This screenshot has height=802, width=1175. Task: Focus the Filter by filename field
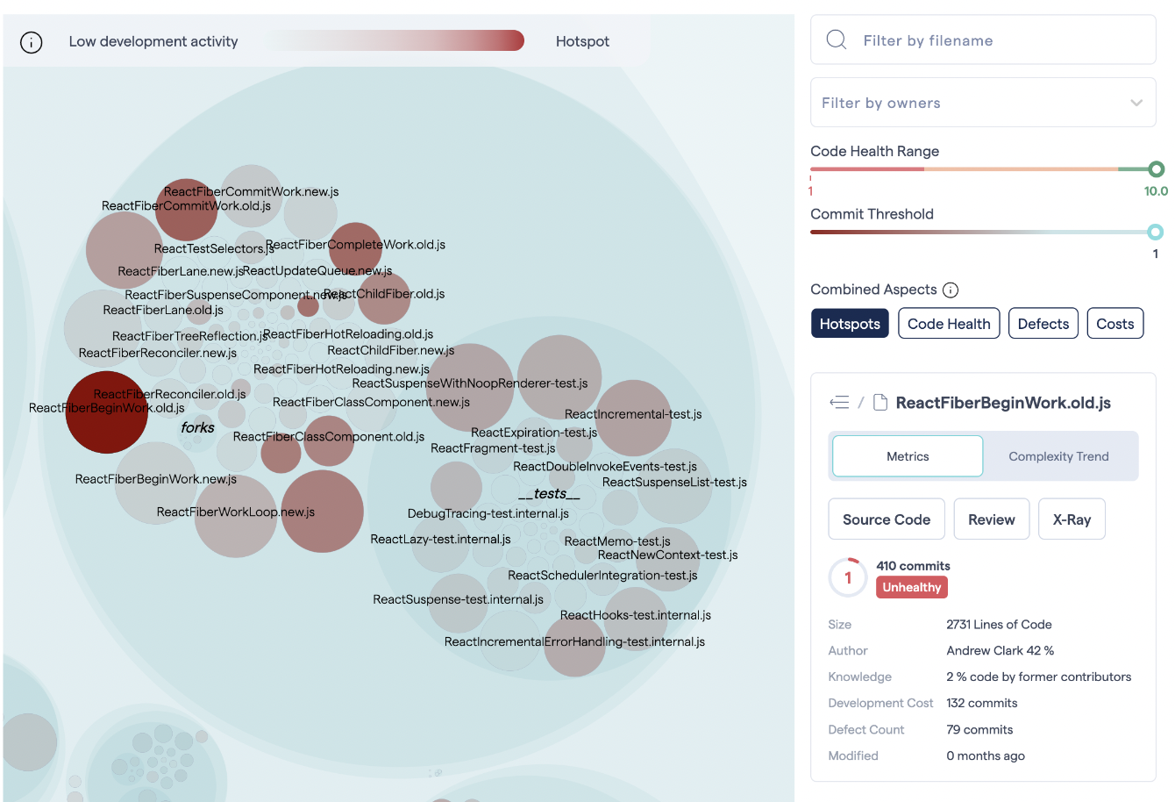tap(1000, 40)
